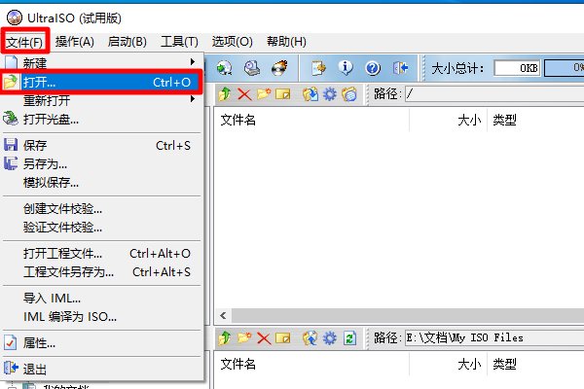
Task: Open 属性... from the File menu
Action: coord(101,343)
